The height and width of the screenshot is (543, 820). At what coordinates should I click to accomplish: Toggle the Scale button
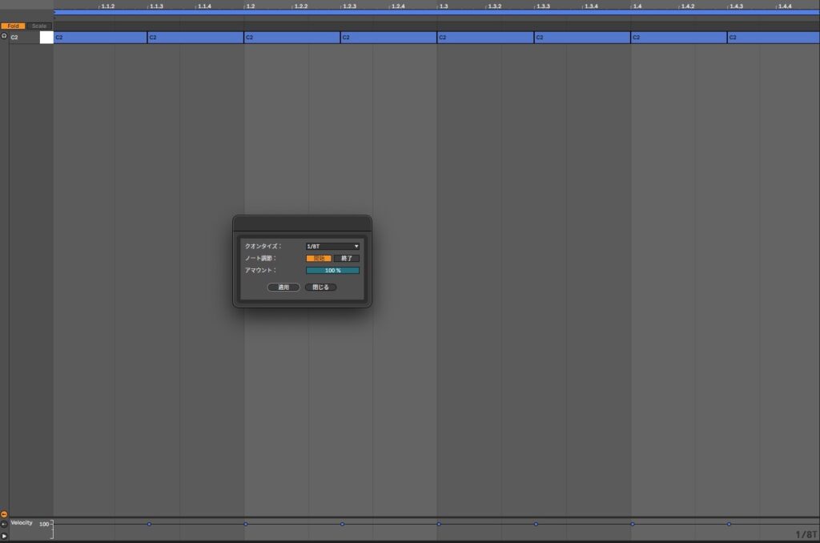pos(39,26)
